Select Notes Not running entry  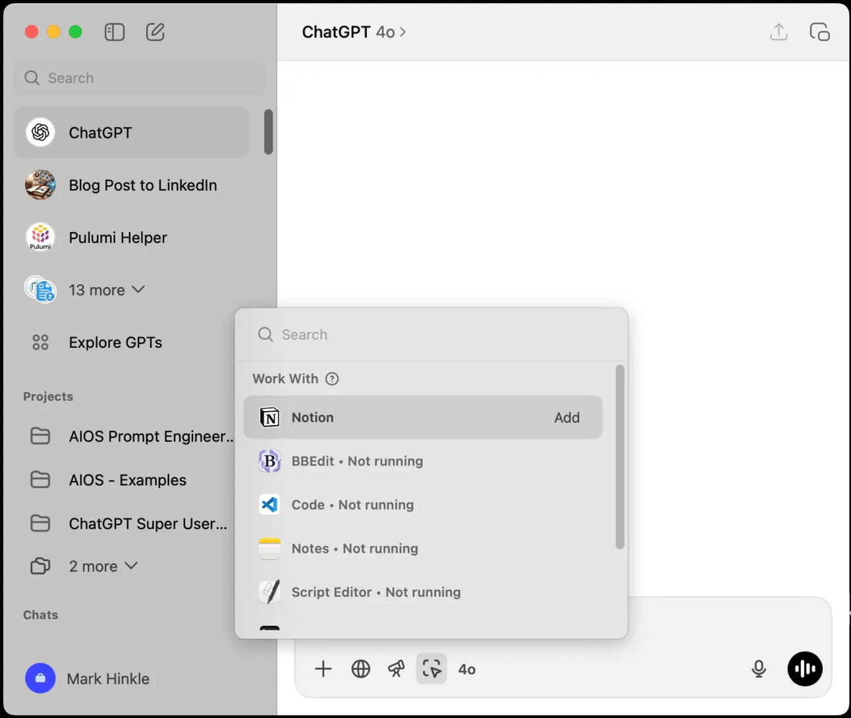[423, 549]
